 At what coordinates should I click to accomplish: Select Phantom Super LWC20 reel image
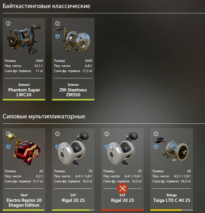click(24, 39)
